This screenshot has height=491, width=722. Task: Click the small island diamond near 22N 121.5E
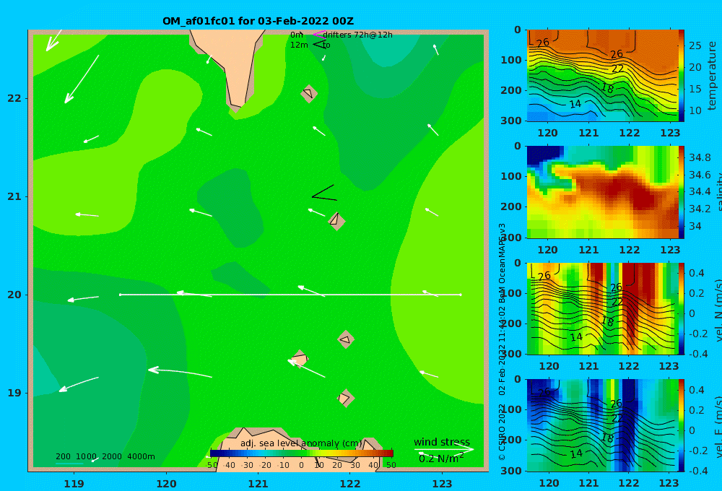click(x=309, y=93)
